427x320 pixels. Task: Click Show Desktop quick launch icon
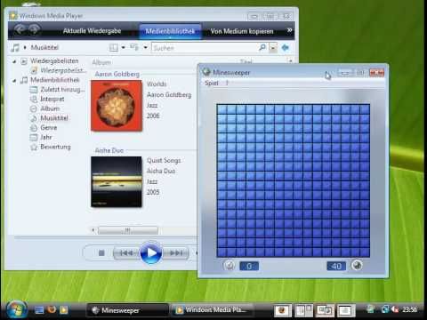coord(39,310)
